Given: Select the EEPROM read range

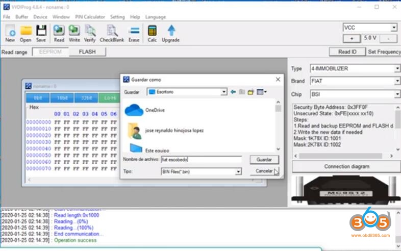Looking at the screenshot, I should coord(51,52).
